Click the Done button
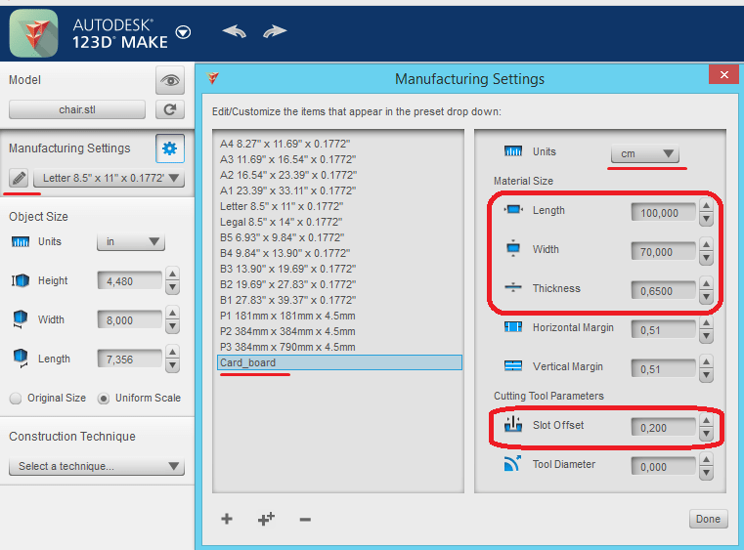Screen dimensions: 744x550 [x=708, y=519]
